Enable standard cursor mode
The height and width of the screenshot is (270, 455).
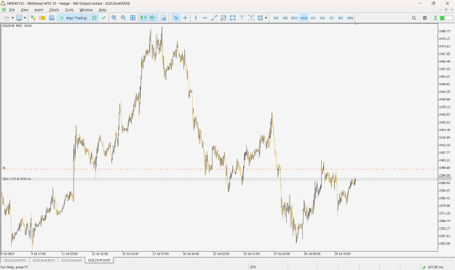pos(175,18)
